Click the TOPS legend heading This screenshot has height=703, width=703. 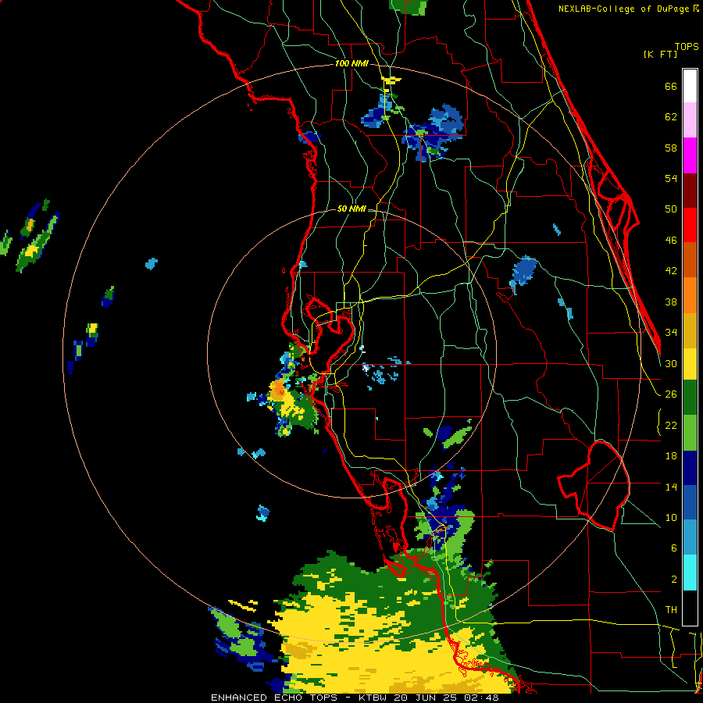pyautogui.click(x=687, y=47)
